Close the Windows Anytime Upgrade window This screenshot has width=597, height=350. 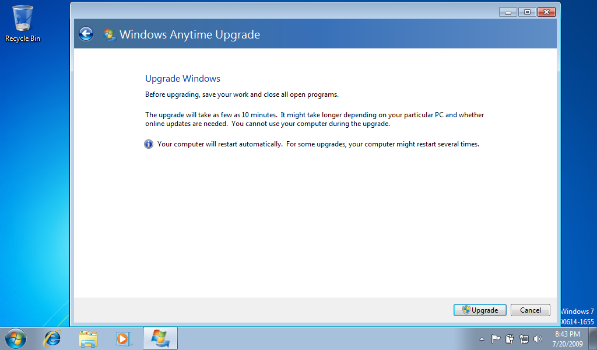coord(546,12)
